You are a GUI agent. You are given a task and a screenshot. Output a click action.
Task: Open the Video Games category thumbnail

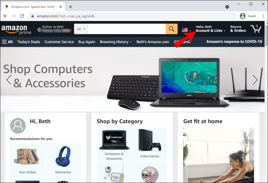point(150,144)
